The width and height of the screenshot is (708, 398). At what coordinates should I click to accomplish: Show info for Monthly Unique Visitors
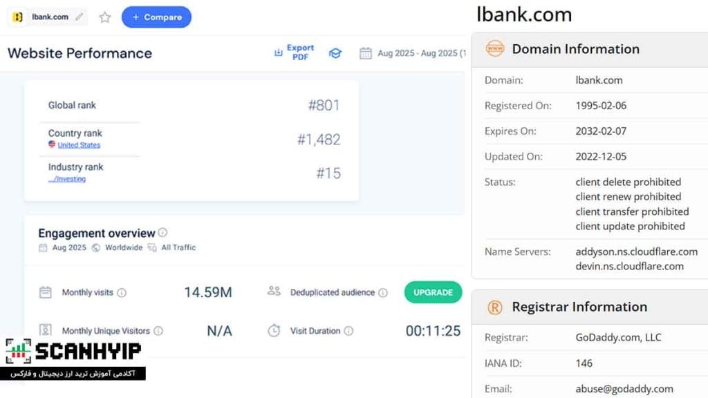[x=158, y=331]
